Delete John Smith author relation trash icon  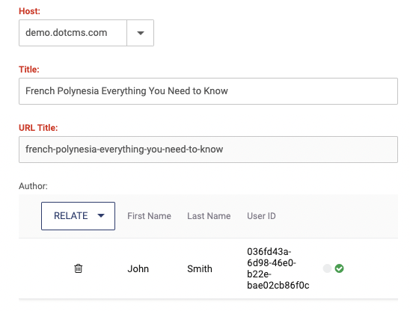78,268
